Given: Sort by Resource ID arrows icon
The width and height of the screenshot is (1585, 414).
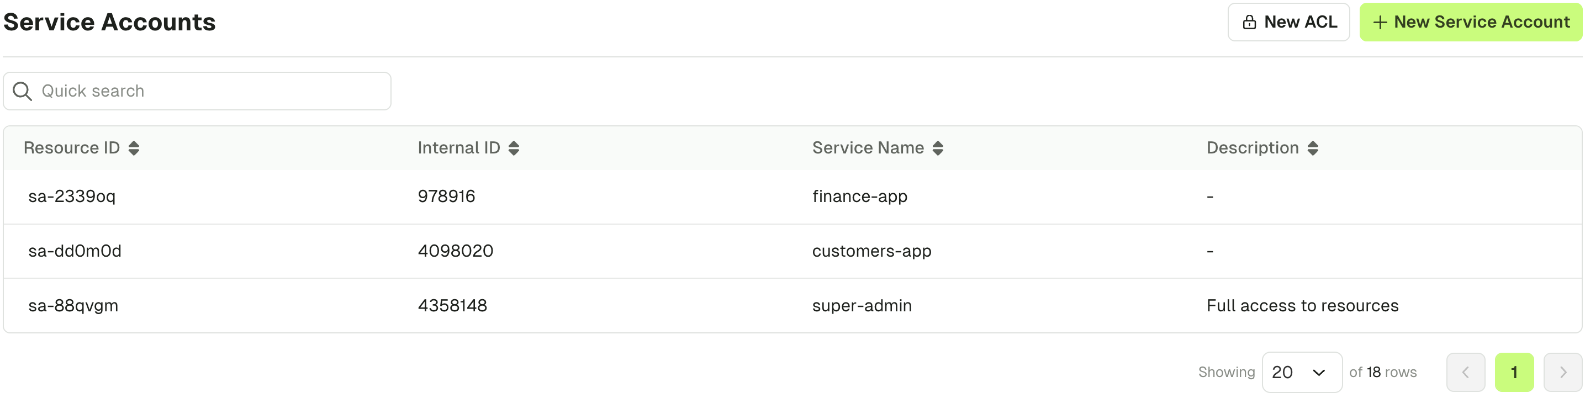Looking at the screenshot, I should pyautogui.click(x=134, y=147).
